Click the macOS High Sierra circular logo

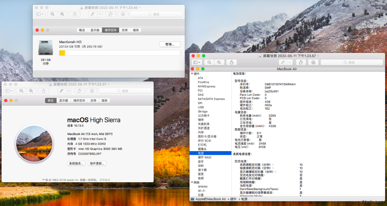click(34, 144)
